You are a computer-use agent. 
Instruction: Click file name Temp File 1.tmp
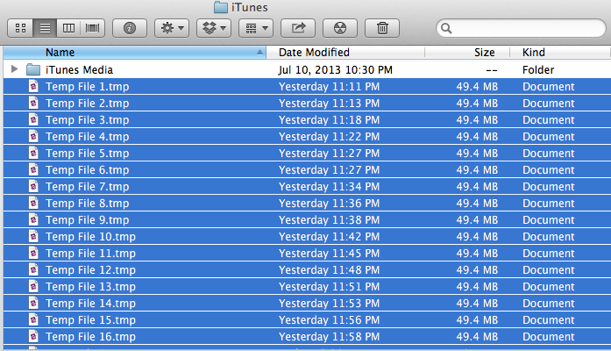(x=88, y=87)
